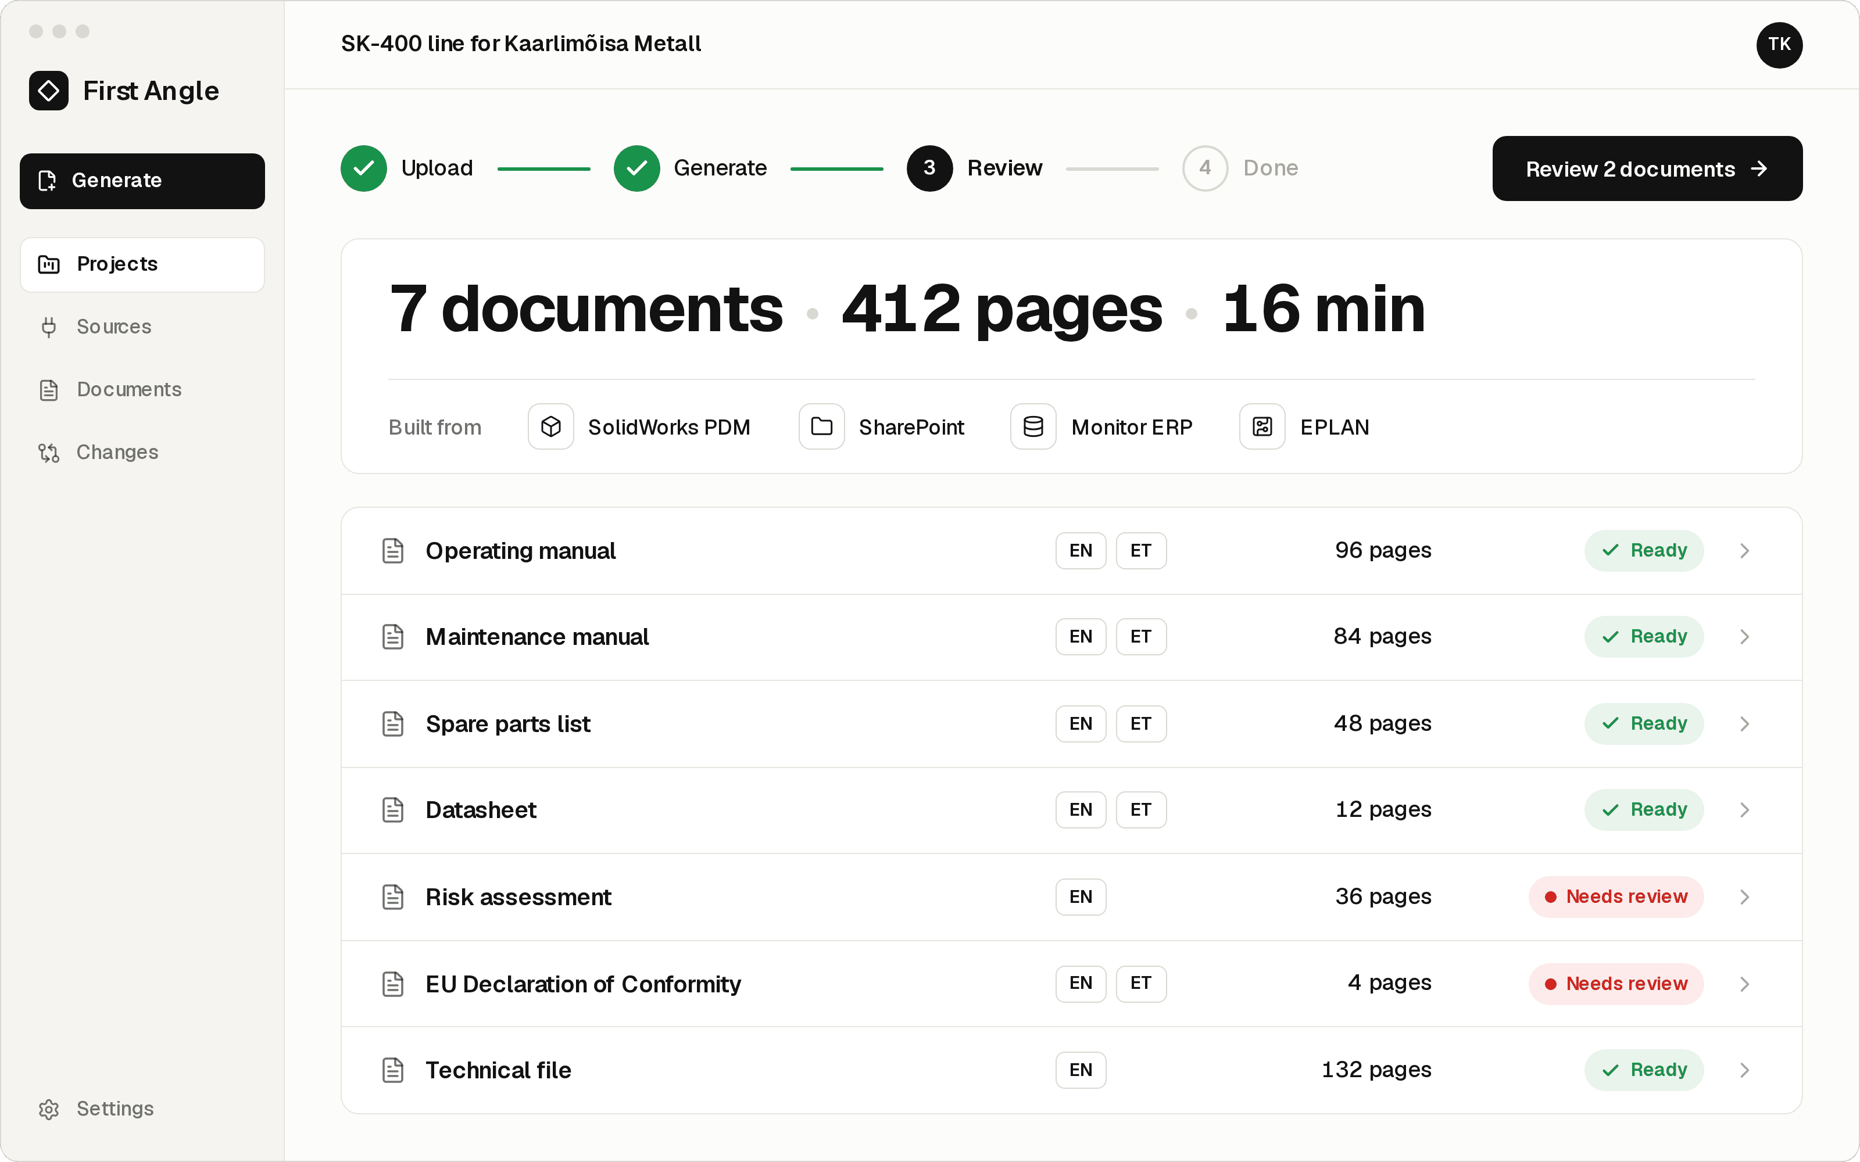Expand the Risk assessment row chevron

pyautogui.click(x=1745, y=897)
